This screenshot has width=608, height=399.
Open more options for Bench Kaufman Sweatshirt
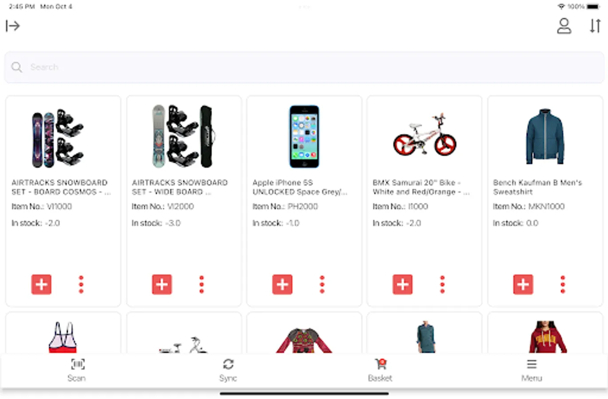click(x=563, y=284)
